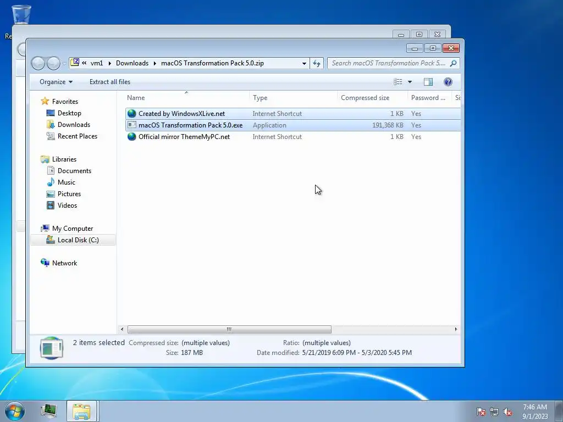This screenshot has height=422, width=563.
Task: Click the network tray icon
Action: (494, 412)
